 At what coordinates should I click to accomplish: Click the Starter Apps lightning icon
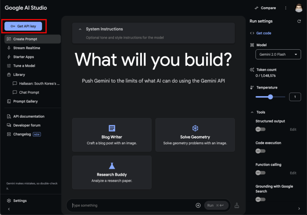pos(9,57)
